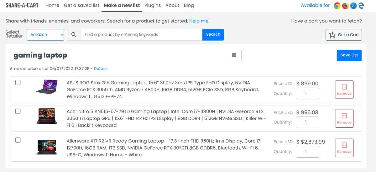Open the Edge browser plugin icon

tap(361, 5)
